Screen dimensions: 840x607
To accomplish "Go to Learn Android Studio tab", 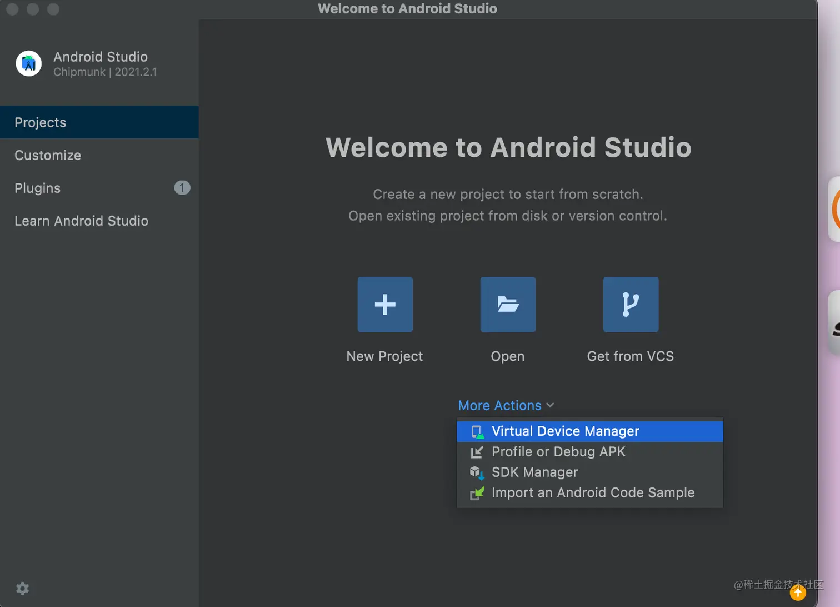I will (x=99, y=221).
